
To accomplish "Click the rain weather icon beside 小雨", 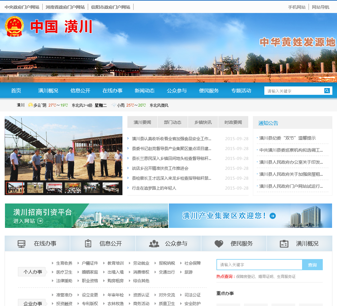I will [113, 105].
